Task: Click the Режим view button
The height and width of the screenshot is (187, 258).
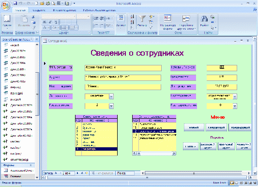Action: point(7,22)
